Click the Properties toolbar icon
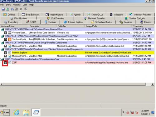Image resolution: width=156 pixels, height=117 pixels. point(17,9)
